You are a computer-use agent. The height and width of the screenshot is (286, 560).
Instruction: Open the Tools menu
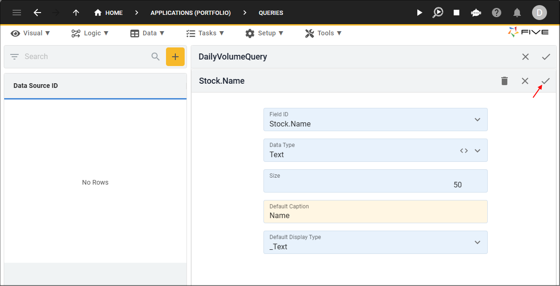pos(323,33)
